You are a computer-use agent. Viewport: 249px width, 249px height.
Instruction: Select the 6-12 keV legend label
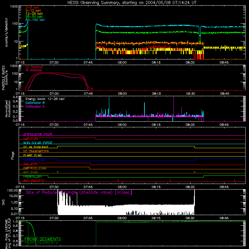point(33,11)
